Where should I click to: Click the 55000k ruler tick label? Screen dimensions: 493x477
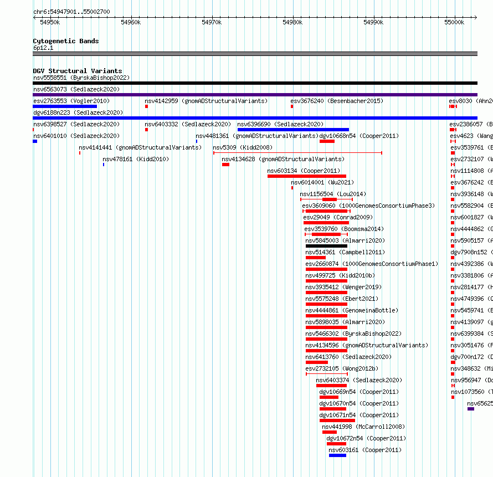pyautogui.click(x=454, y=22)
